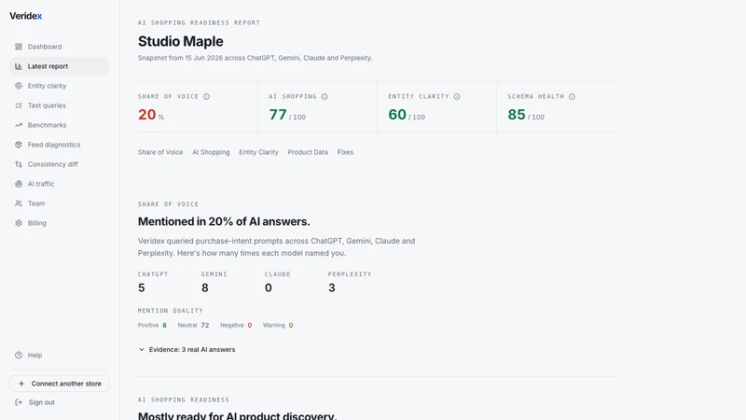This screenshot has width=746, height=420.
Task: Click the Share of Voice info icon
Action: 206,97
